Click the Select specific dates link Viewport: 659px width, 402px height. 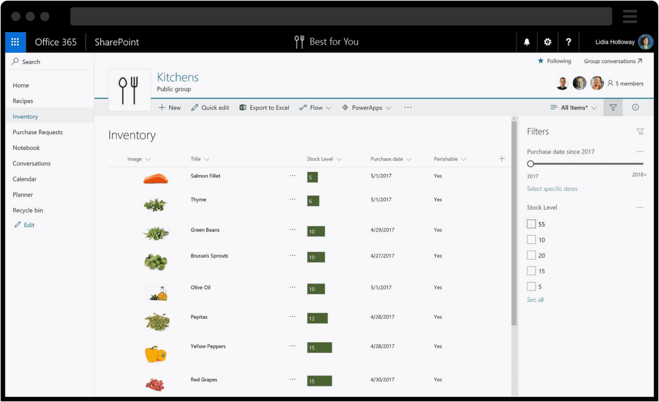(552, 189)
